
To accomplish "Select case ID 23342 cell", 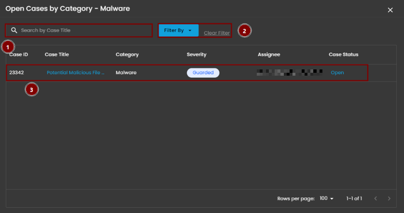I will click(17, 73).
